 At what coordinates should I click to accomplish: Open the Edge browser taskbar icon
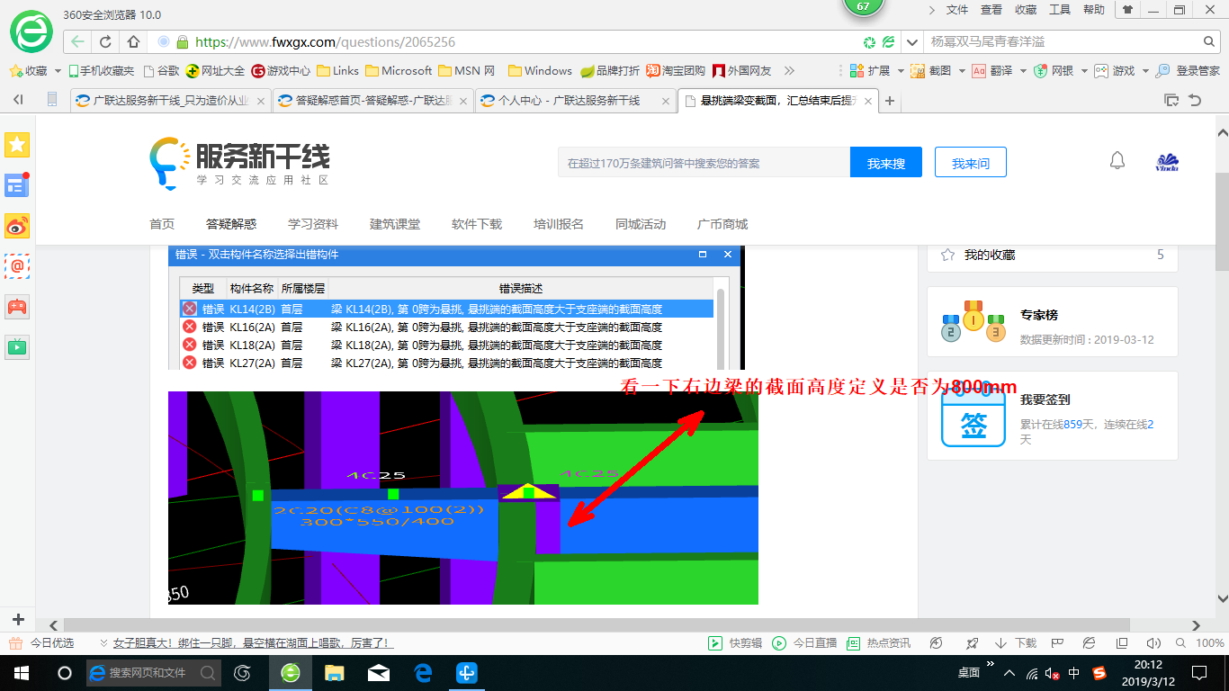pyautogui.click(x=423, y=672)
